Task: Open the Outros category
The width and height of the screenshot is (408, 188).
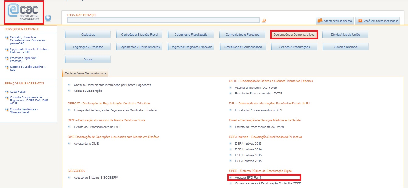Action: click(88, 60)
